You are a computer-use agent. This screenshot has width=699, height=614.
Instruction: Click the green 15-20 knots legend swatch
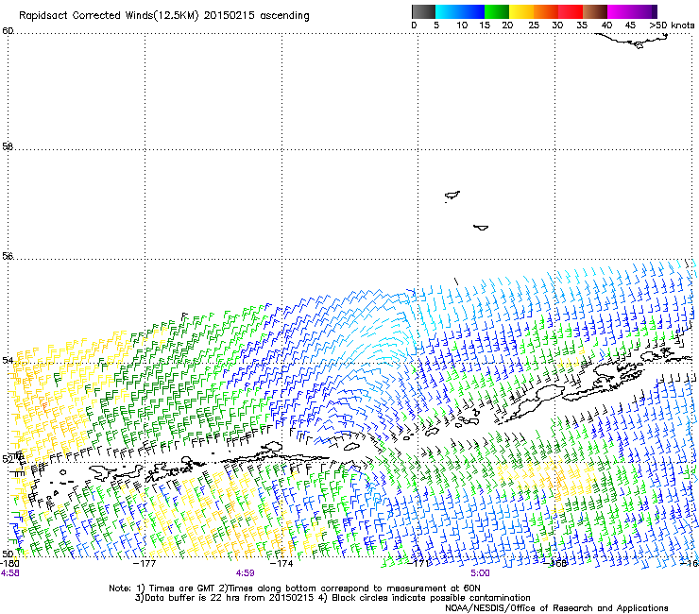[497, 11]
